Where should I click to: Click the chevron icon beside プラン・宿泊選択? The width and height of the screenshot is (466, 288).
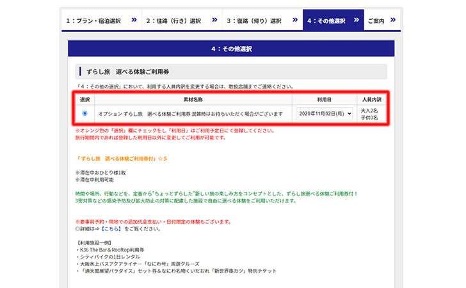(x=134, y=20)
